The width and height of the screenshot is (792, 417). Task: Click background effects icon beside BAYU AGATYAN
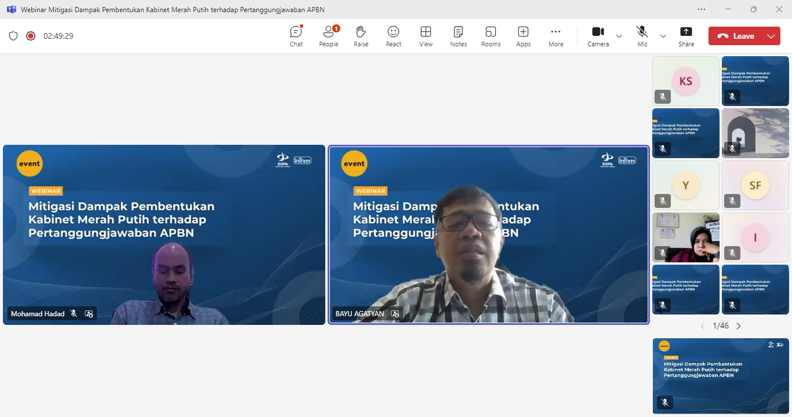[x=395, y=313]
